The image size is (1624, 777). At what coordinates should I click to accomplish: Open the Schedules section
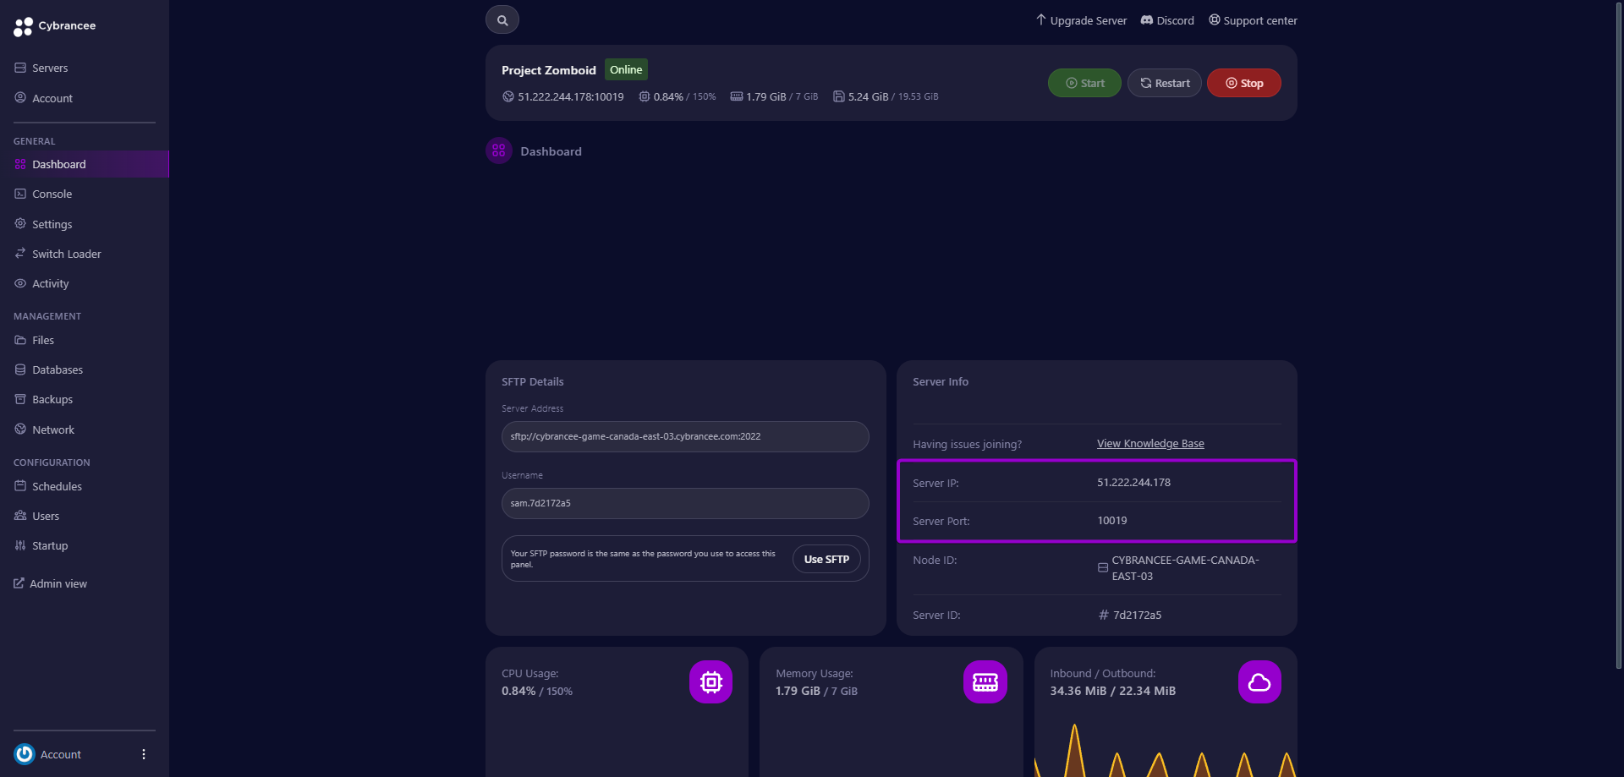click(x=22, y=486)
